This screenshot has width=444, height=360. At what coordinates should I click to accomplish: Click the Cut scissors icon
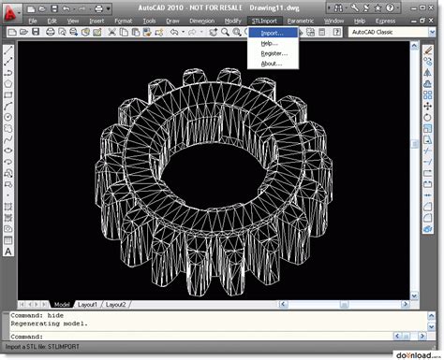tap(111, 32)
